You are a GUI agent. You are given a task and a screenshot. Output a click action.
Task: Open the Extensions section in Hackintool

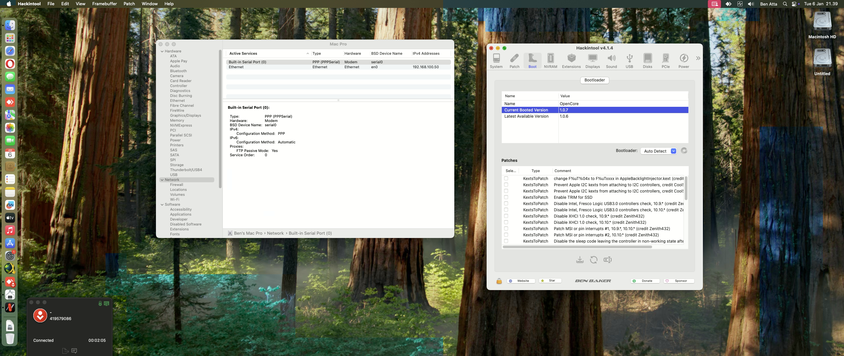point(571,61)
